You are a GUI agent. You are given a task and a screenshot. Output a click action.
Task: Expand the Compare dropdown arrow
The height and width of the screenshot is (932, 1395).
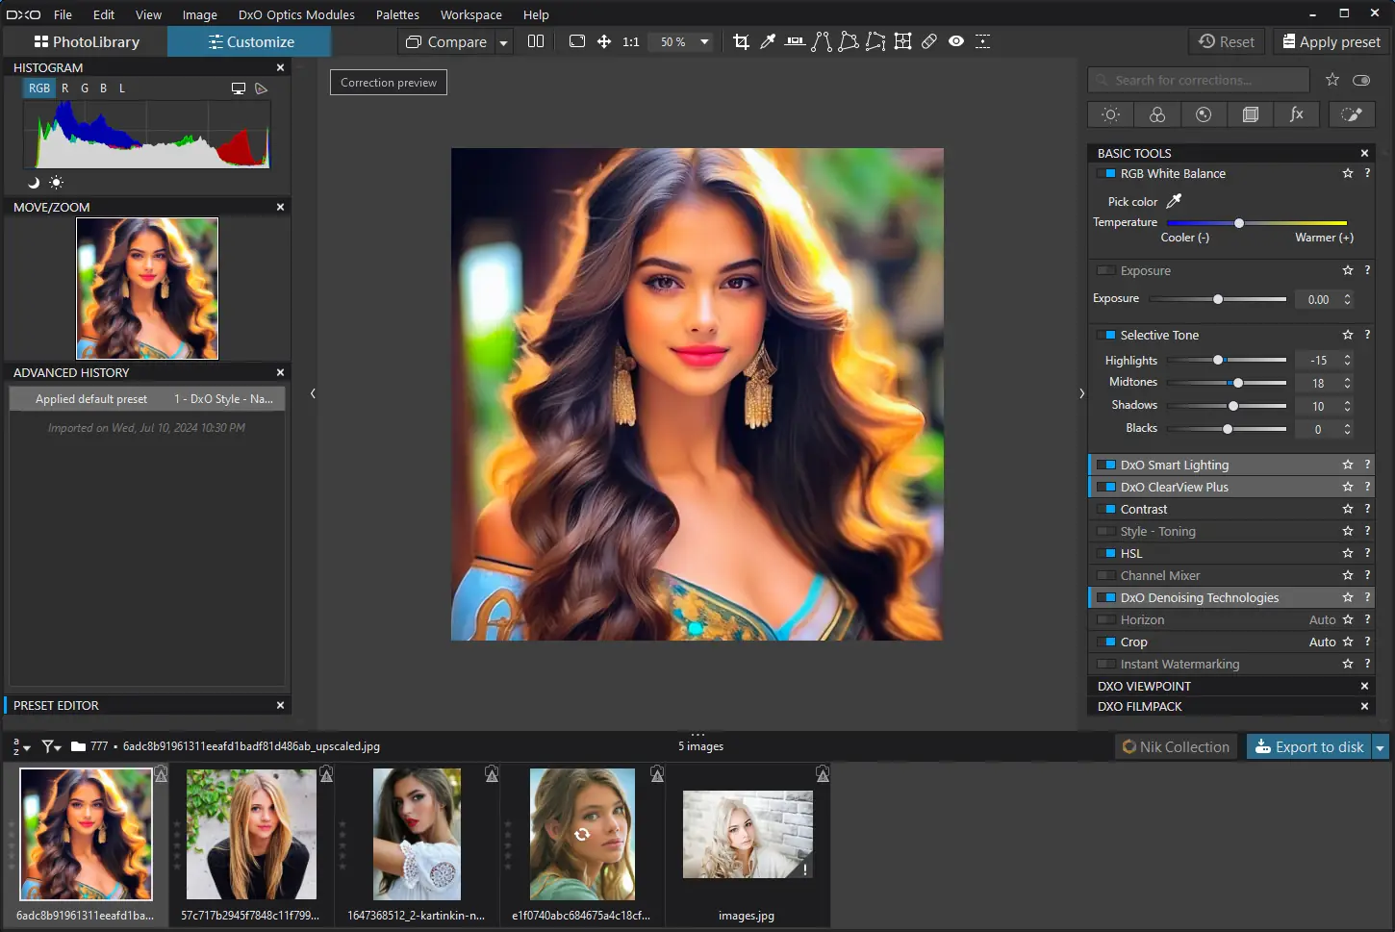pyautogui.click(x=503, y=42)
